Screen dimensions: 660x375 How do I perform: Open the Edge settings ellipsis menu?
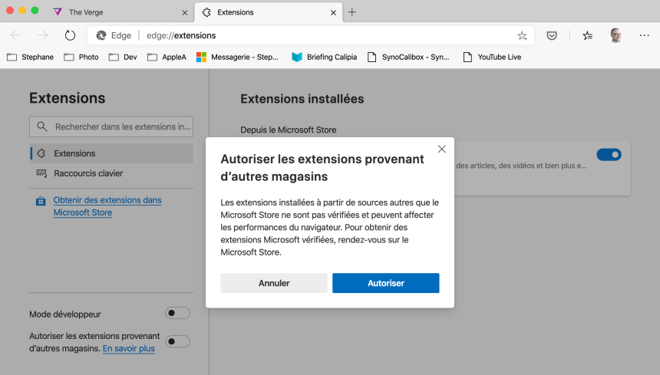pyautogui.click(x=644, y=35)
